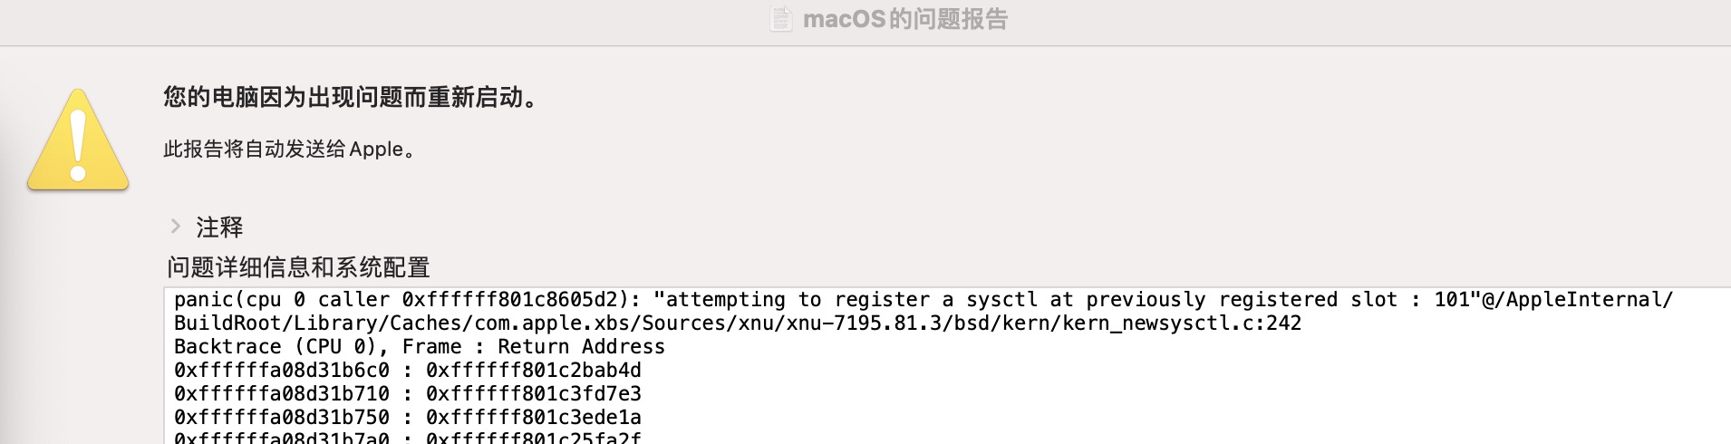
Task: Click the yellow warning triangle icon
Action: 78,141
